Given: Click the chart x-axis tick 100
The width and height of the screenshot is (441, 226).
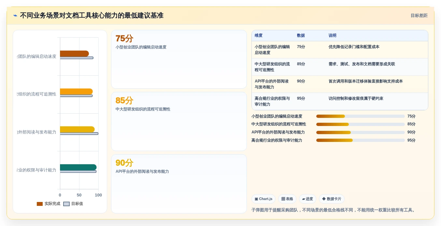Looking at the screenshot, I should [x=98, y=195].
